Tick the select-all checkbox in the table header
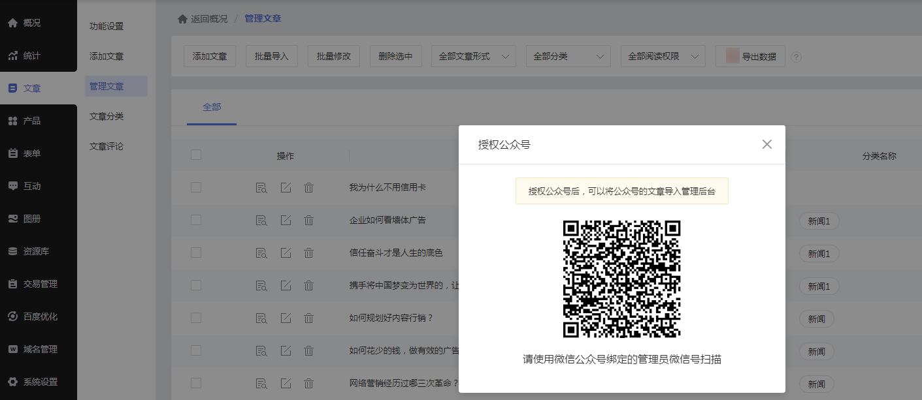The height and width of the screenshot is (400, 922). pos(196,155)
